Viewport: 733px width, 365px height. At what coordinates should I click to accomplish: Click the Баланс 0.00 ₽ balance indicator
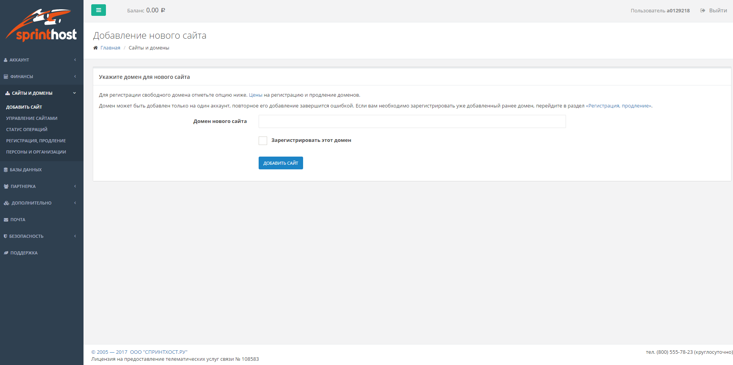[x=146, y=10]
